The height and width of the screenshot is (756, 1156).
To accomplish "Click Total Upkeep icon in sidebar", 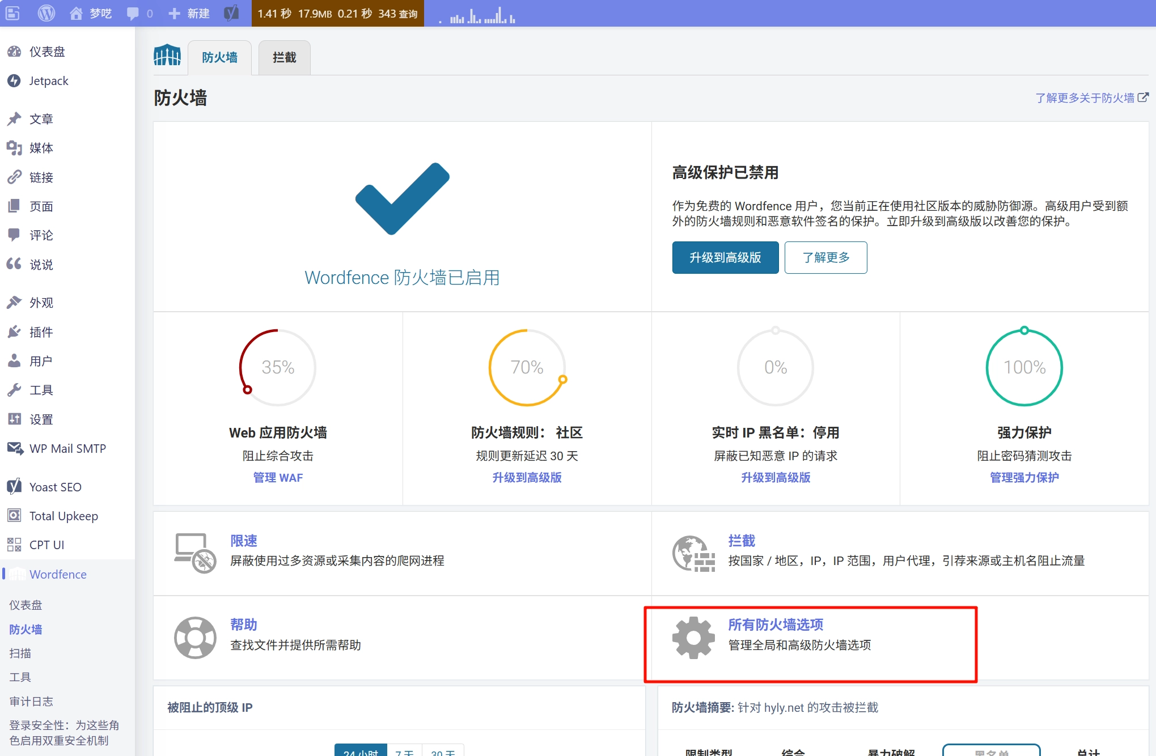I will point(14,516).
